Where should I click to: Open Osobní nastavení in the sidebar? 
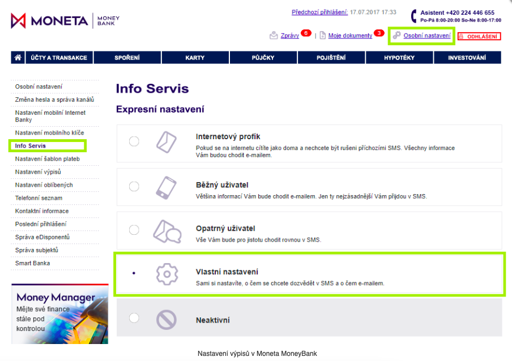tap(39, 87)
